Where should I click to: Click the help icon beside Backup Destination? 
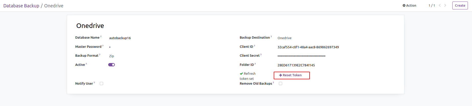[x=271, y=37]
